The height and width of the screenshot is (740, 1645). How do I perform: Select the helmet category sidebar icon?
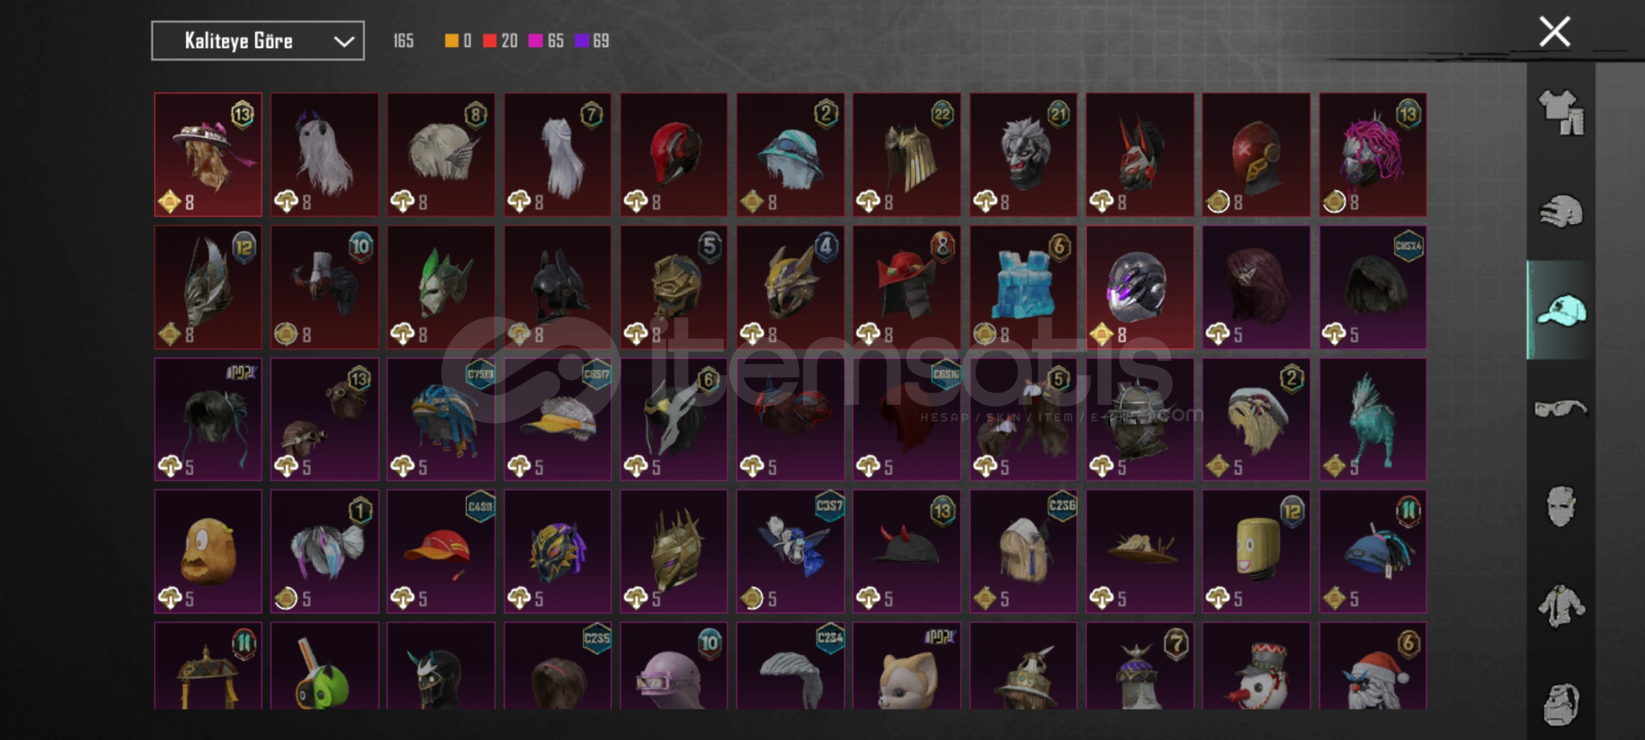click(1561, 211)
